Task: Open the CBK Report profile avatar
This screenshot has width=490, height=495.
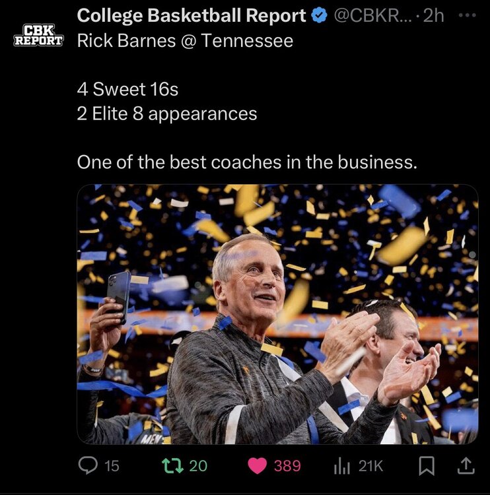Action: click(38, 35)
